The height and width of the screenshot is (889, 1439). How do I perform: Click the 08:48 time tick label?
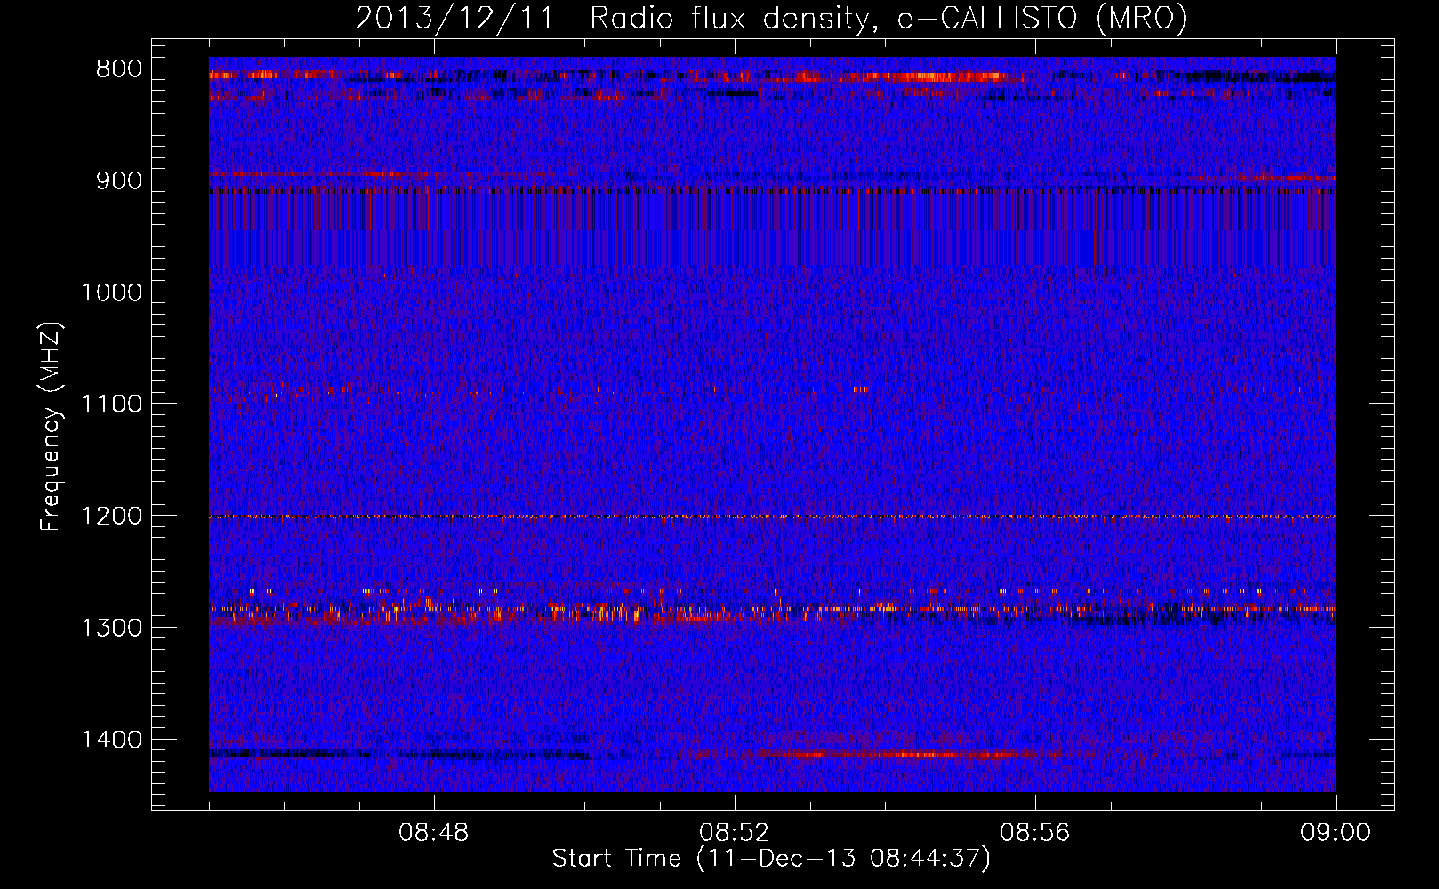coord(434,833)
